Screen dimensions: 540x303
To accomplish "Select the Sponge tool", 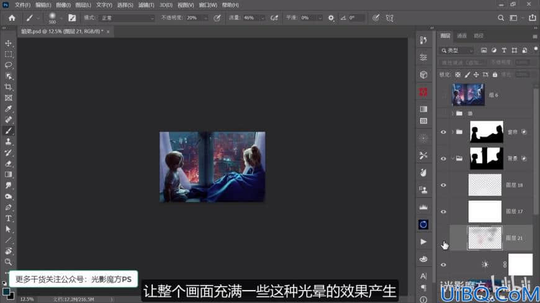I will point(8,196).
